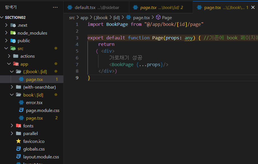Click line number 1 in the gutter
Viewport: 258px width, 164px height.
(x=77, y=24)
